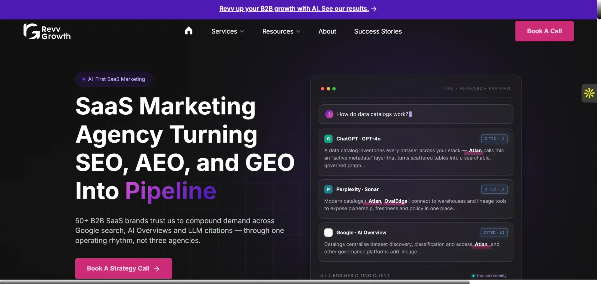Click the Atlan mention in ChatGPT answer
This screenshot has height=284, width=601.
click(475, 150)
